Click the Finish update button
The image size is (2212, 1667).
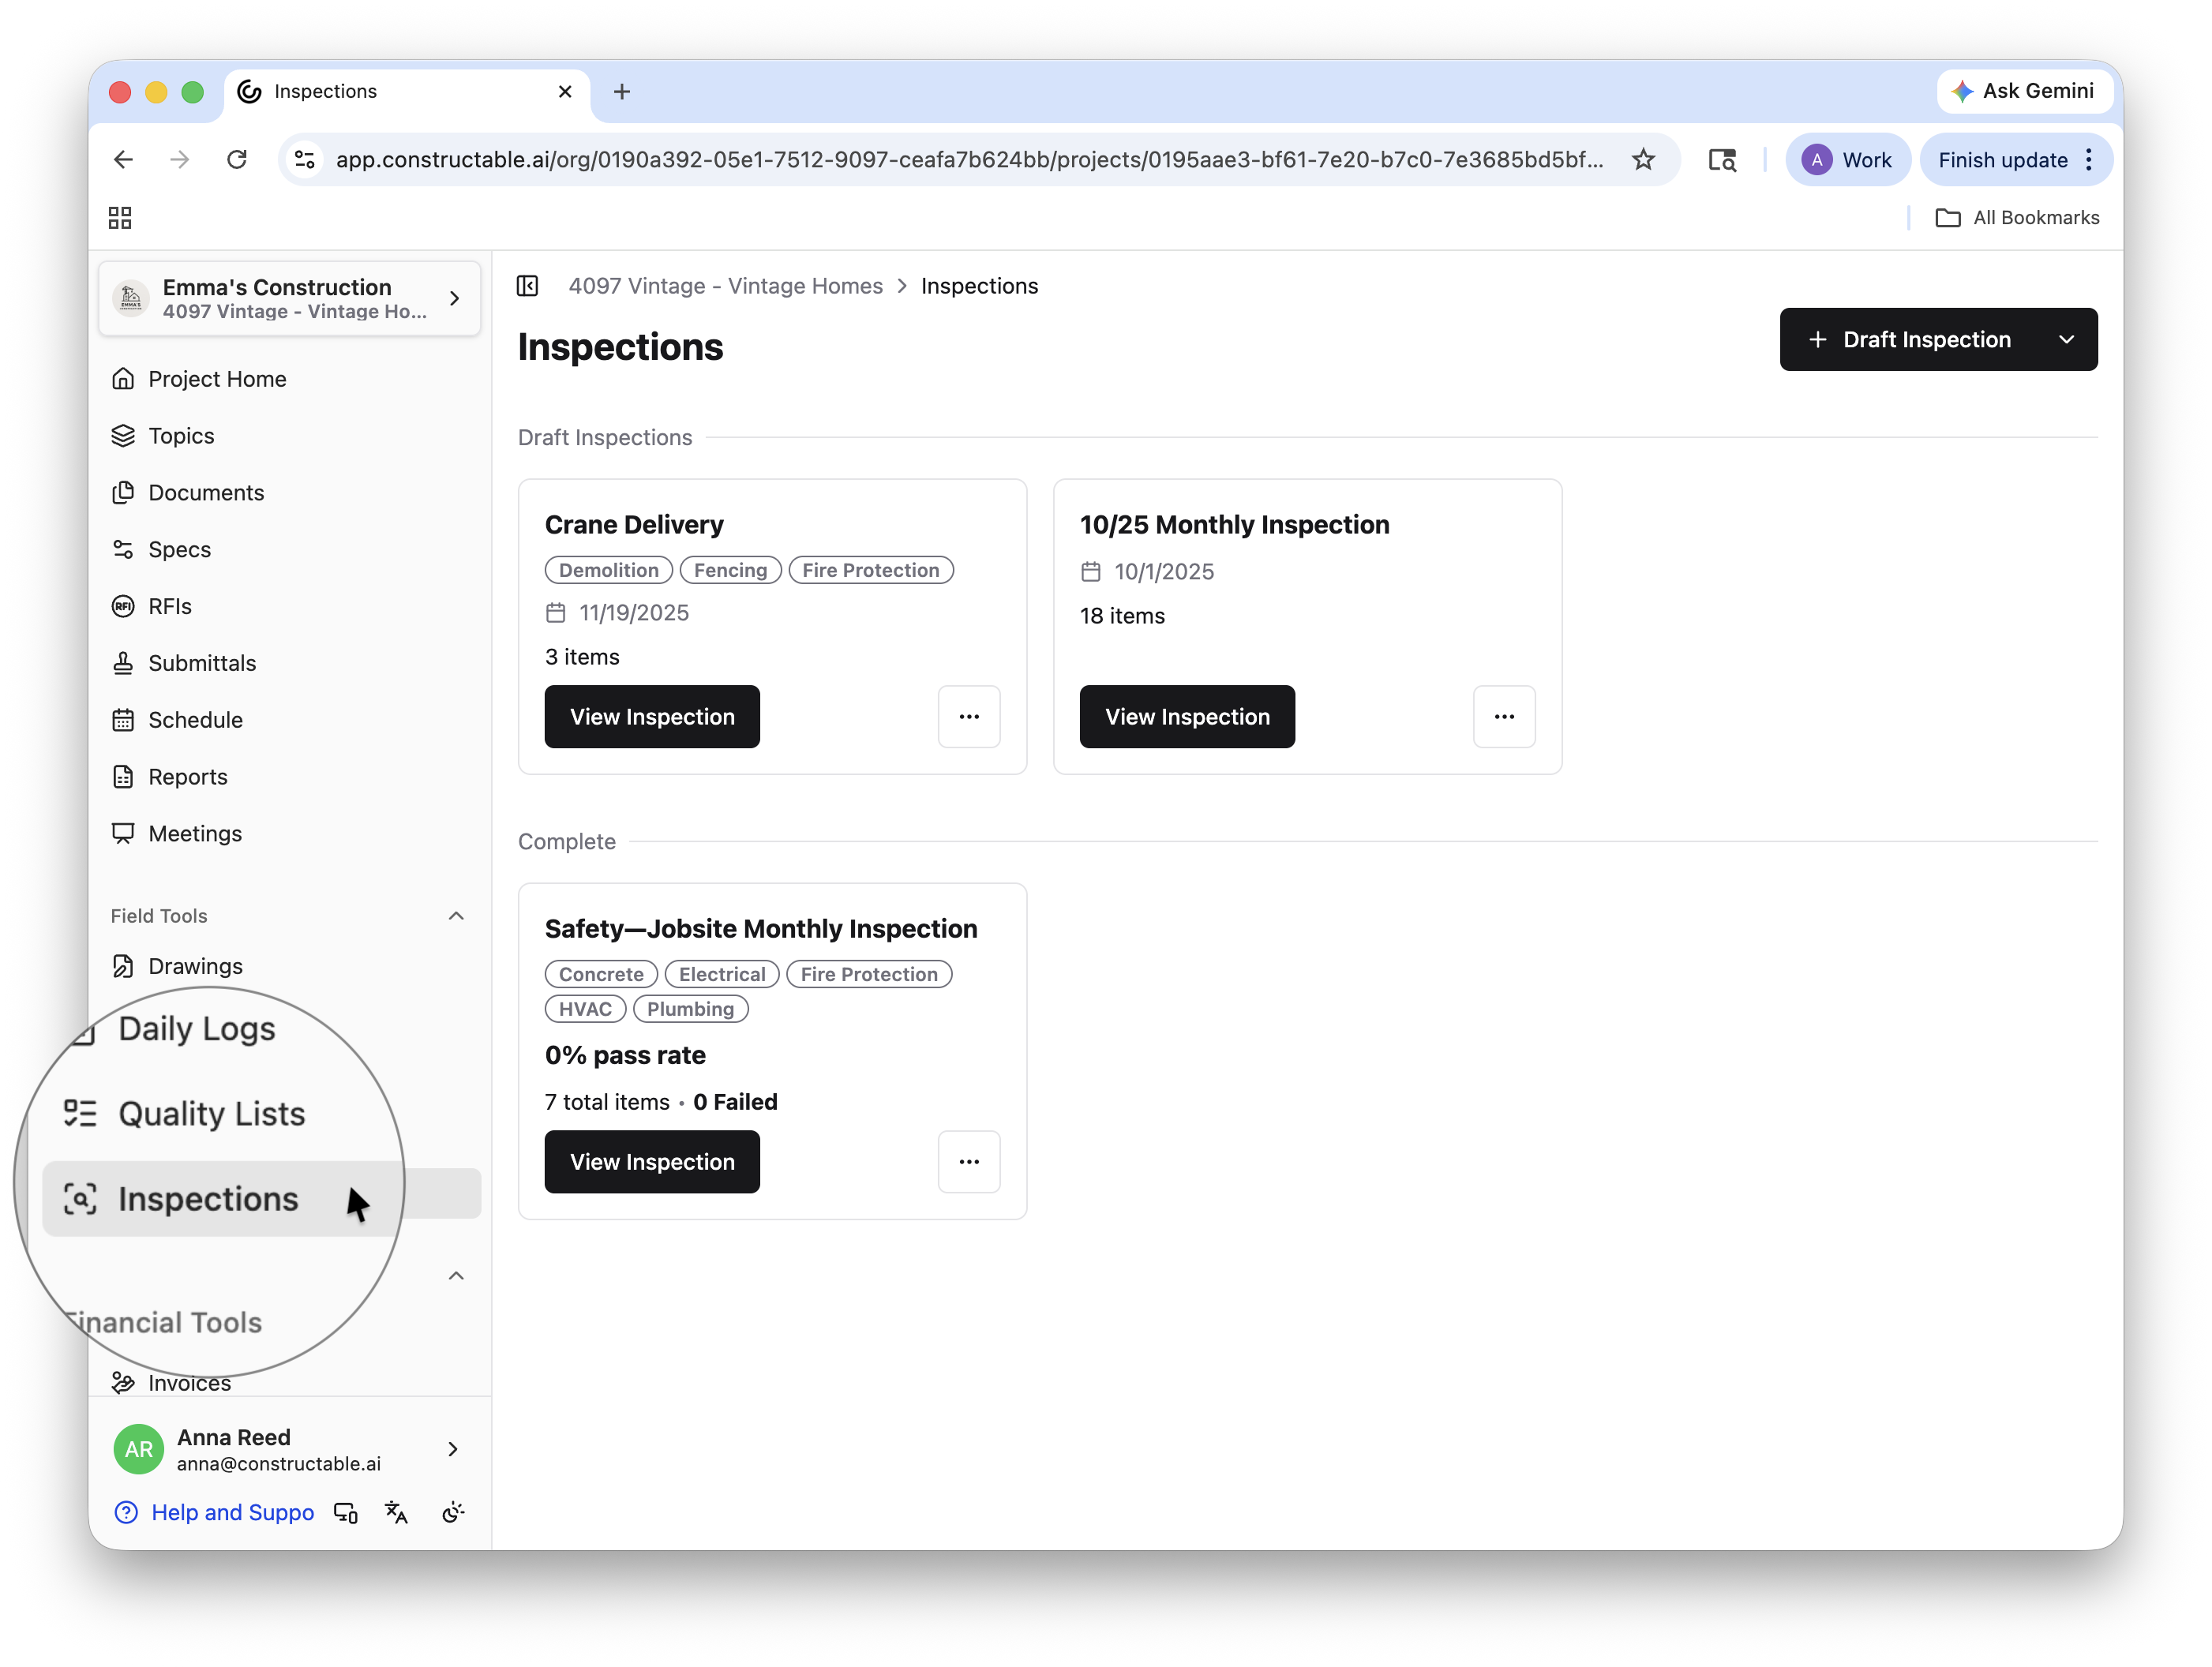2003,160
